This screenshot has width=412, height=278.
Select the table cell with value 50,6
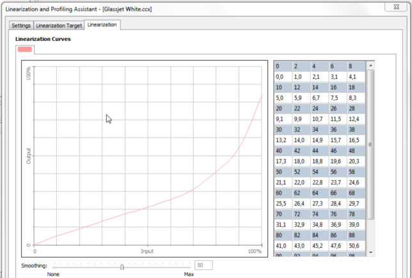click(356, 244)
